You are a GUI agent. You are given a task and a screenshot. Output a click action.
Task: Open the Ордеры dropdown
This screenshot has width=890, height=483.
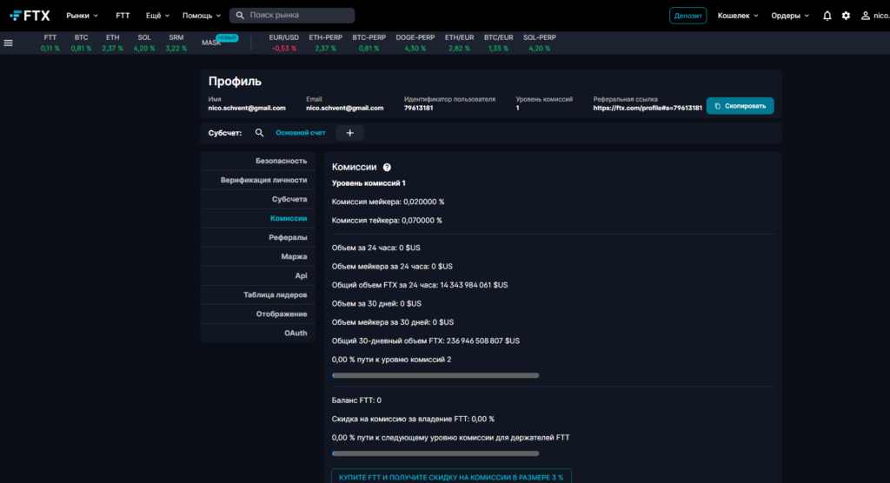point(790,16)
